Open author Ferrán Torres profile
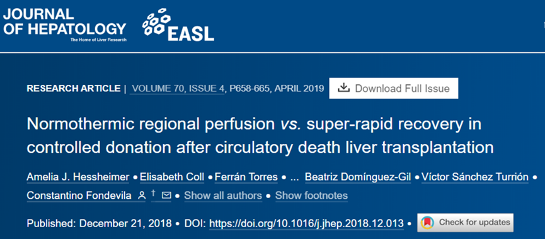545x239 pixels. pos(246,177)
